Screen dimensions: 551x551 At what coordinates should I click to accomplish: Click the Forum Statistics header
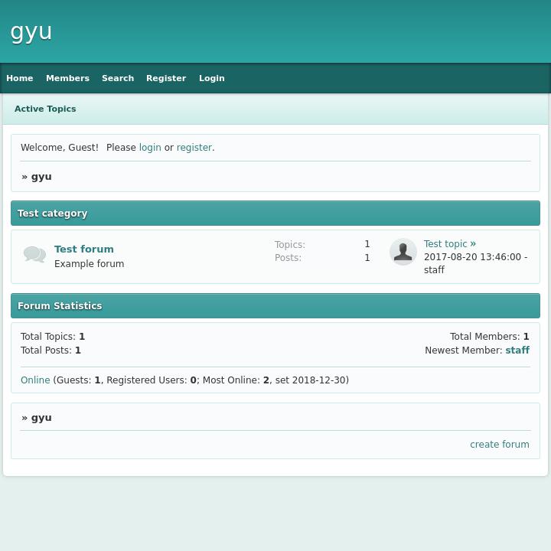point(60,306)
